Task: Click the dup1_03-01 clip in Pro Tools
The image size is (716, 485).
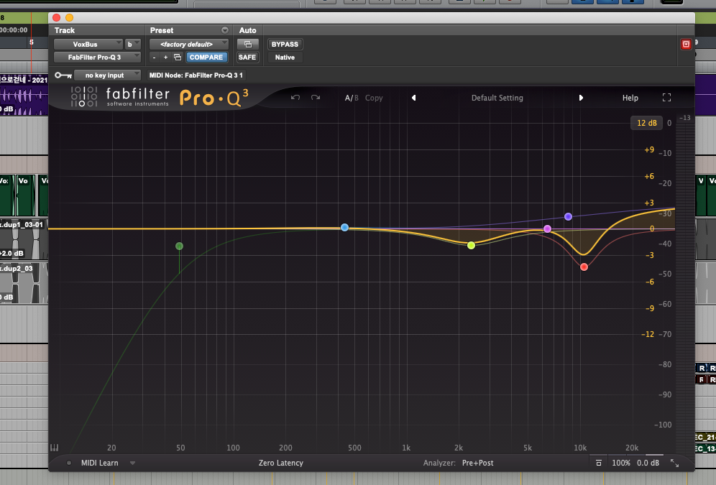Action: pos(24,239)
